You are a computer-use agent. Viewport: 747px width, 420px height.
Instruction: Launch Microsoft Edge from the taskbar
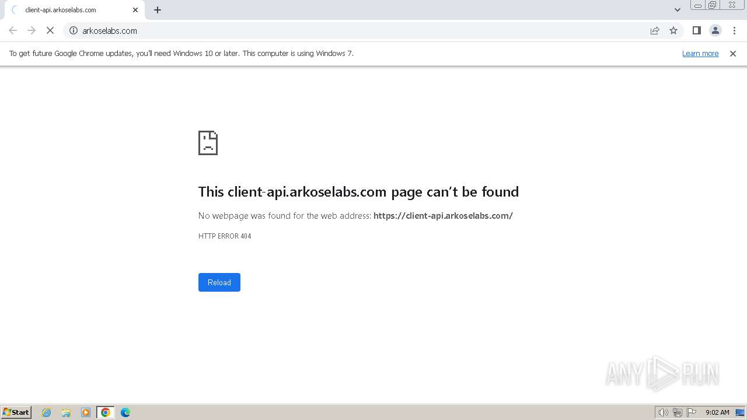coord(125,412)
